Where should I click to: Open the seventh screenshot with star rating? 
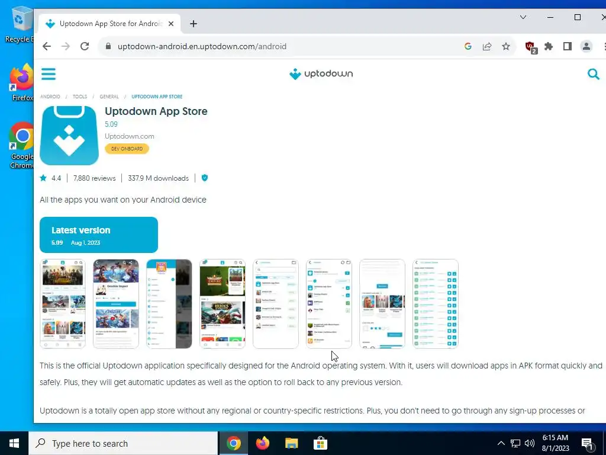pyautogui.click(x=382, y=304)
